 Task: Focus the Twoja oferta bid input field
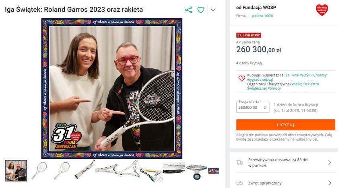253,107
